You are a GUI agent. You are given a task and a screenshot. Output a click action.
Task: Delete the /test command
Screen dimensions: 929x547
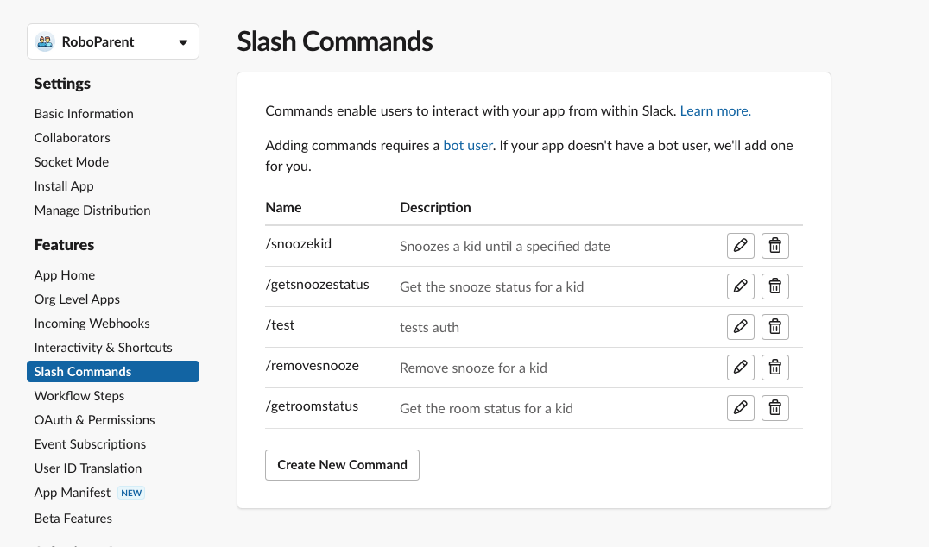tap(774, 326)
